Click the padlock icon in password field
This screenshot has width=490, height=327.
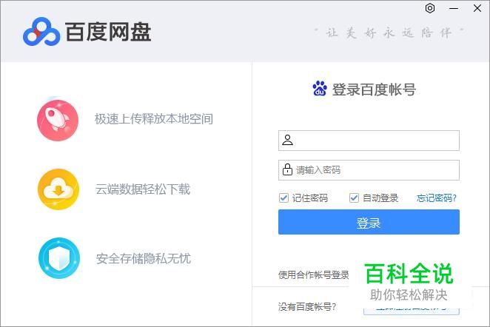[x=287, y=169]
